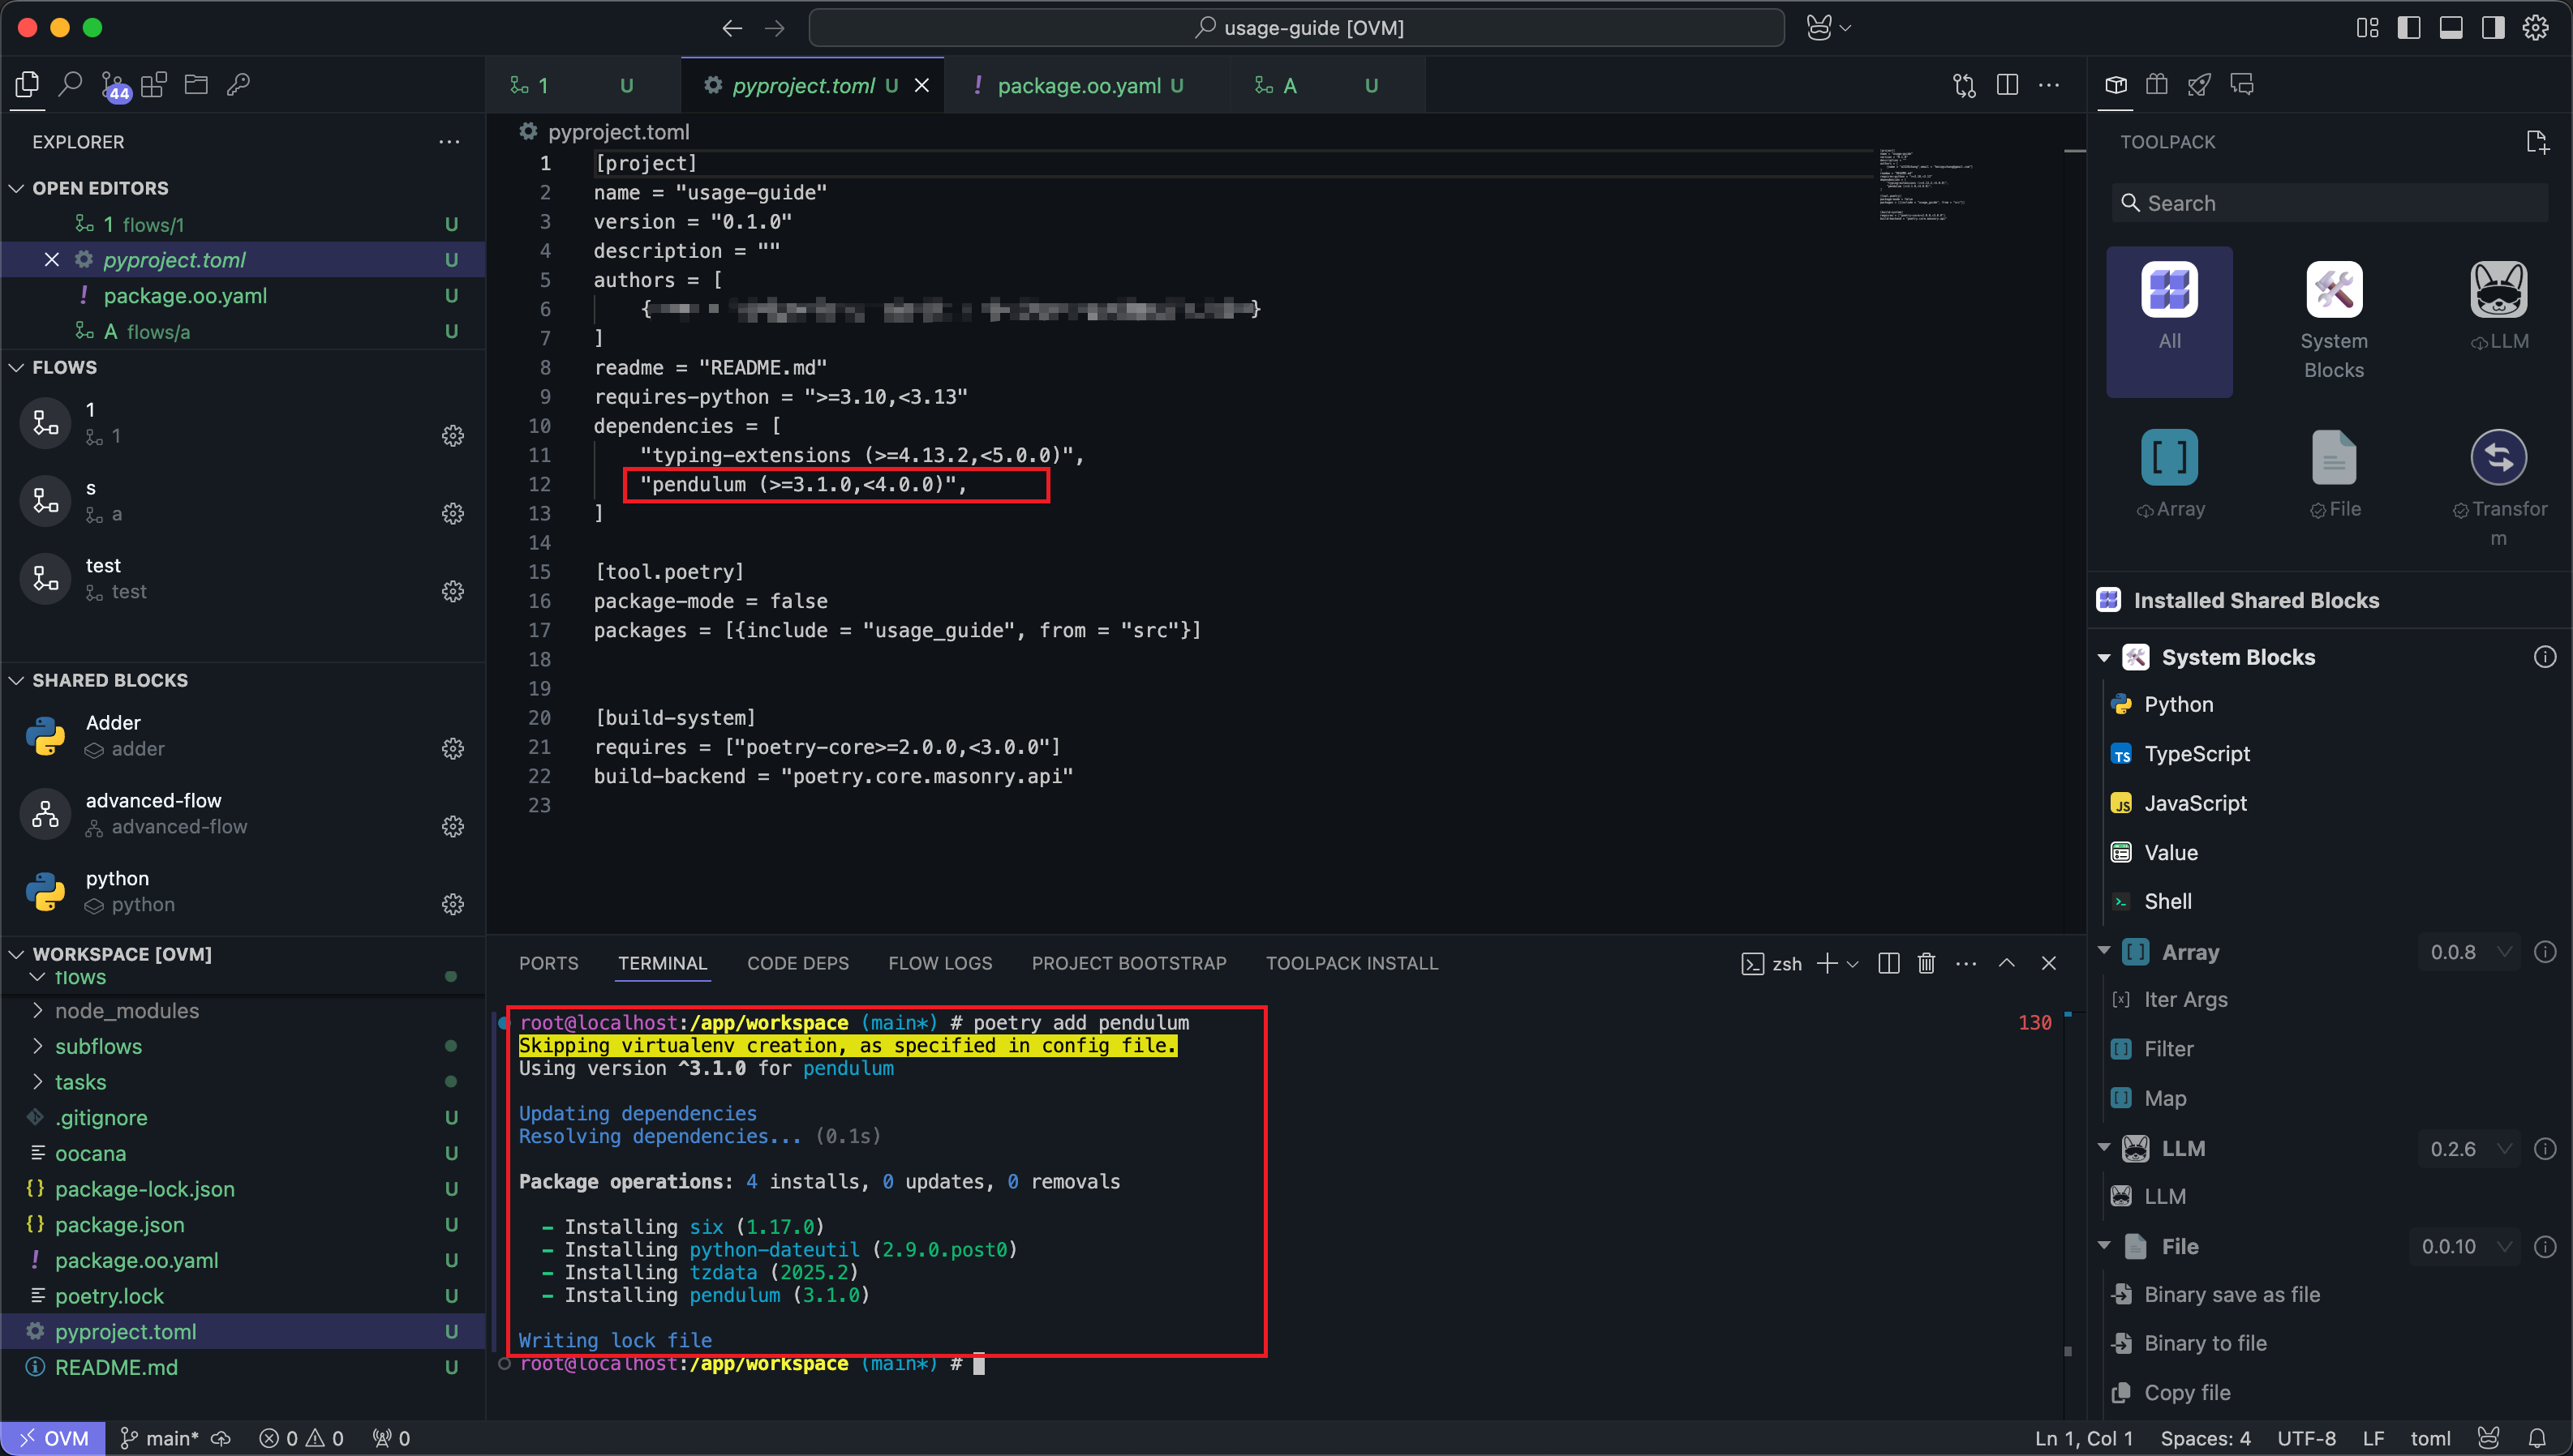Kill terminal with trash icon

click(x=1925, y=963)
